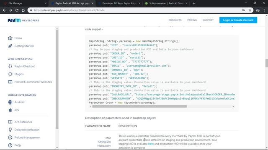Click the 'here' staging MID link
The width and height of the screenshot is (268, 150).
click(x=151, y=144)
